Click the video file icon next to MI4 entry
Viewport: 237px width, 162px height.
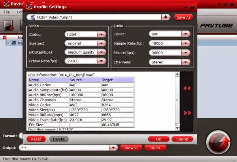tap(14, 43)
